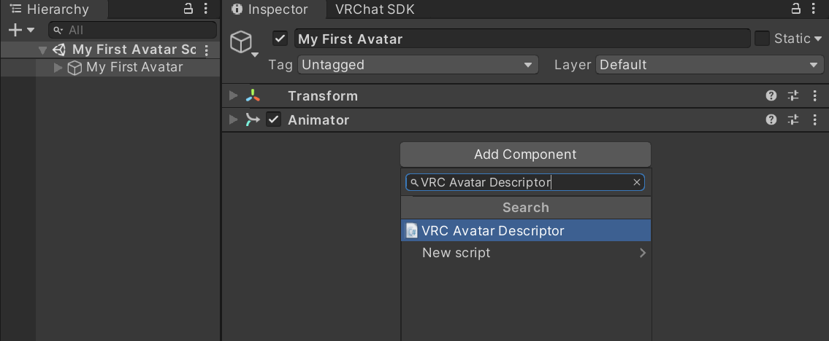This screenshot has height=341, width=829.
Task: Expand the Transform component foldout arrow
Action: [x=233, y=96]
